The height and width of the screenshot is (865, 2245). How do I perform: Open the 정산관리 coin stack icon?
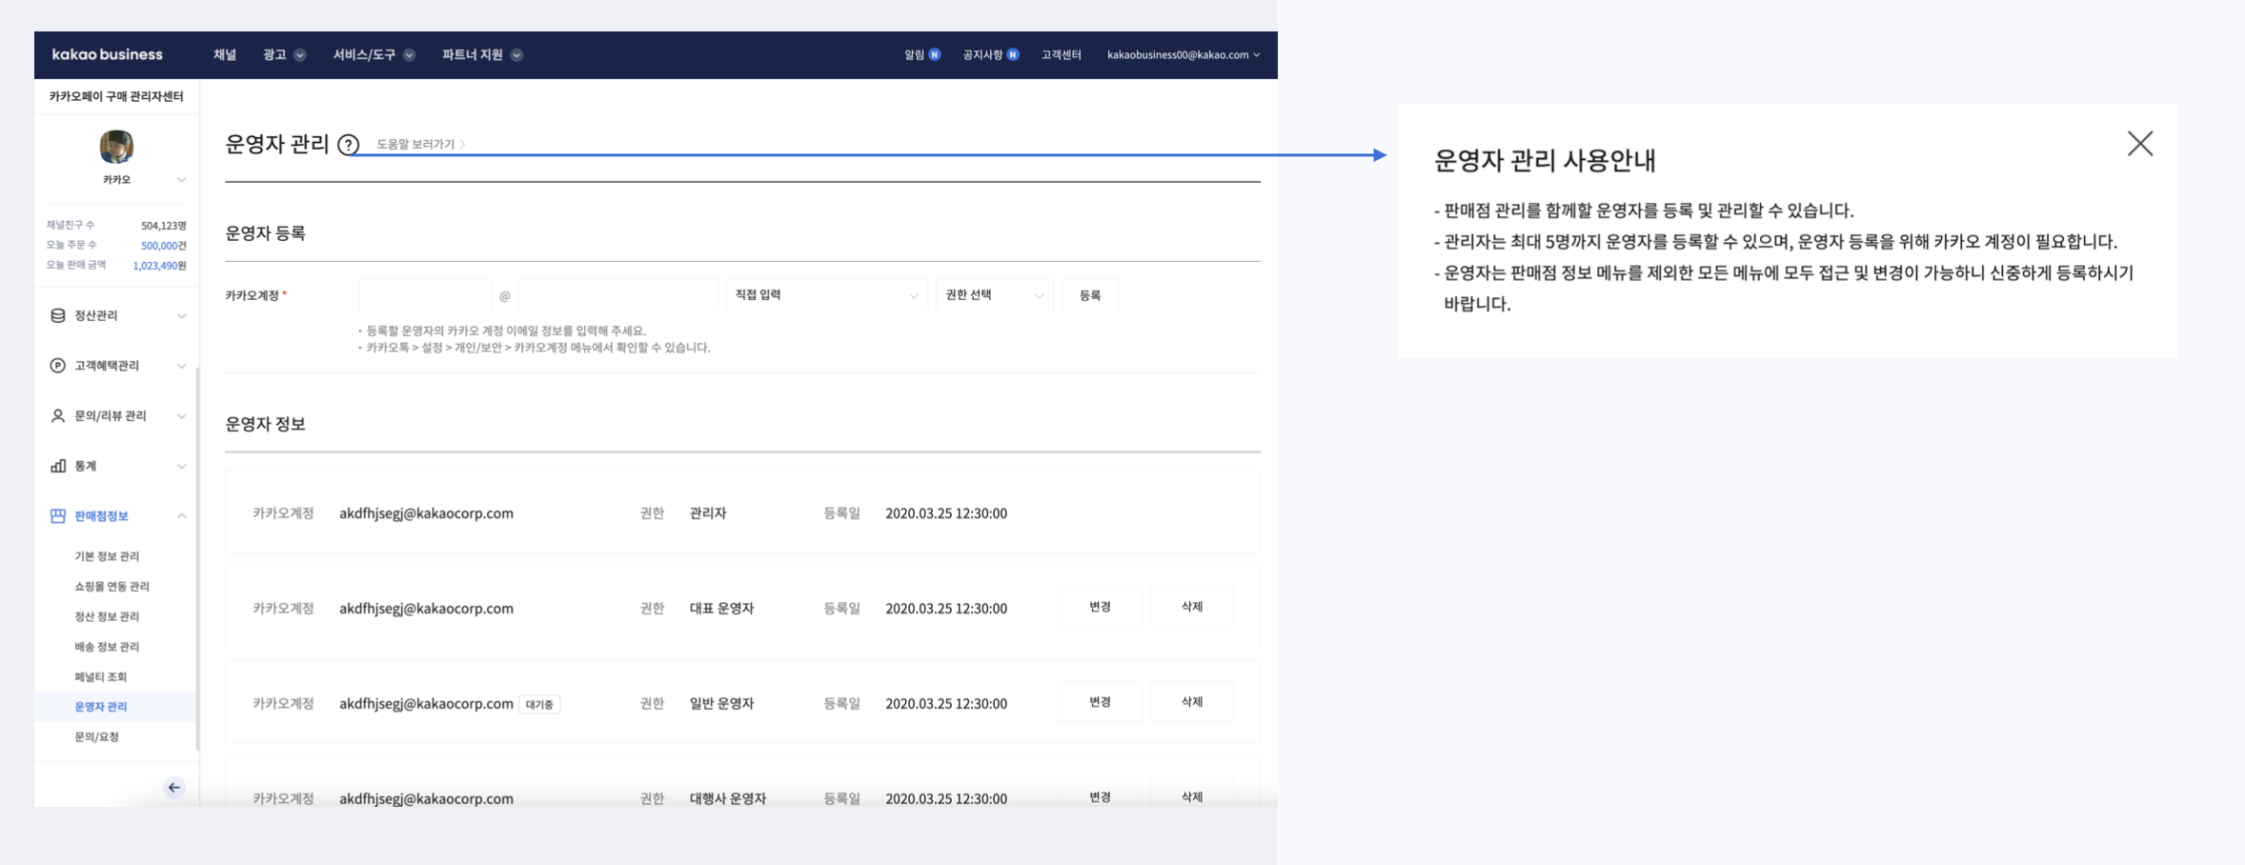58,315
